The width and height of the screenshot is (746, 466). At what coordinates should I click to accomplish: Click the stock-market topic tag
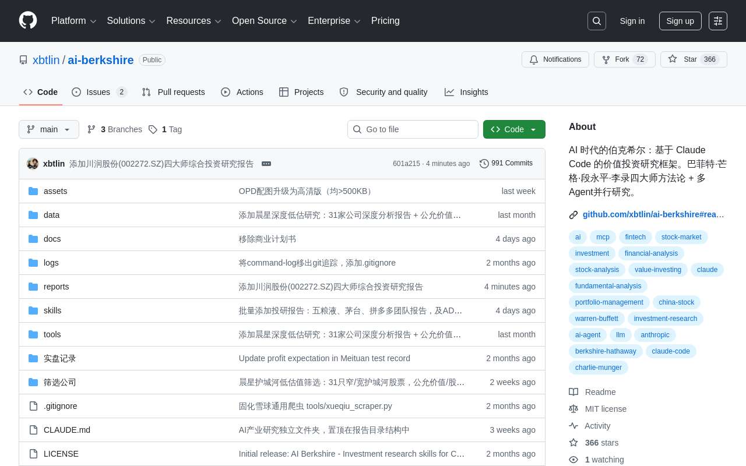[x=681, y=237]
